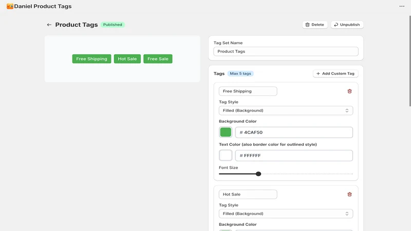Click the white text color swatch
The image size is (411, 231).
(226, 156)
